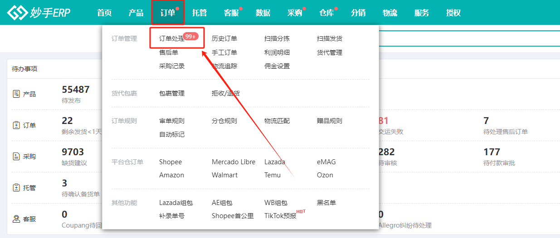Click the 99+ badge on 订单处理
The height and width of the screenshot is (238, 560).
(191, 36)
